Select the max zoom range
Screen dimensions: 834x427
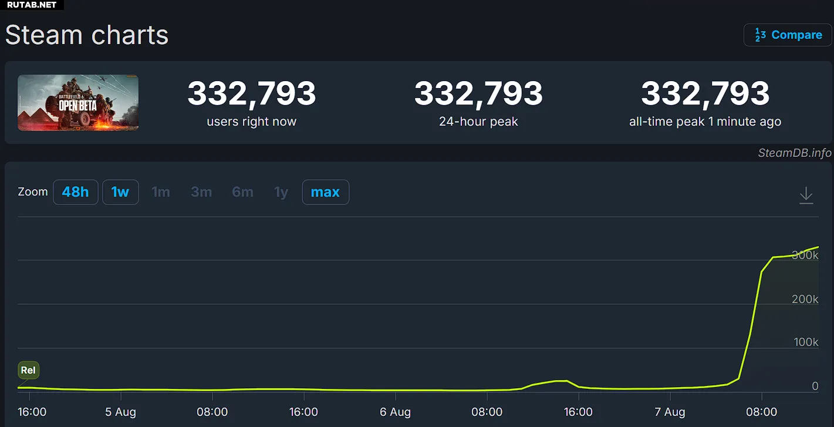coord(325,192)
